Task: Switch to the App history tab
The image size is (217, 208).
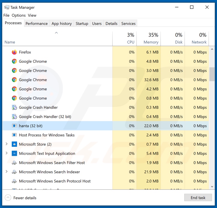Action: tap(62, 24)
